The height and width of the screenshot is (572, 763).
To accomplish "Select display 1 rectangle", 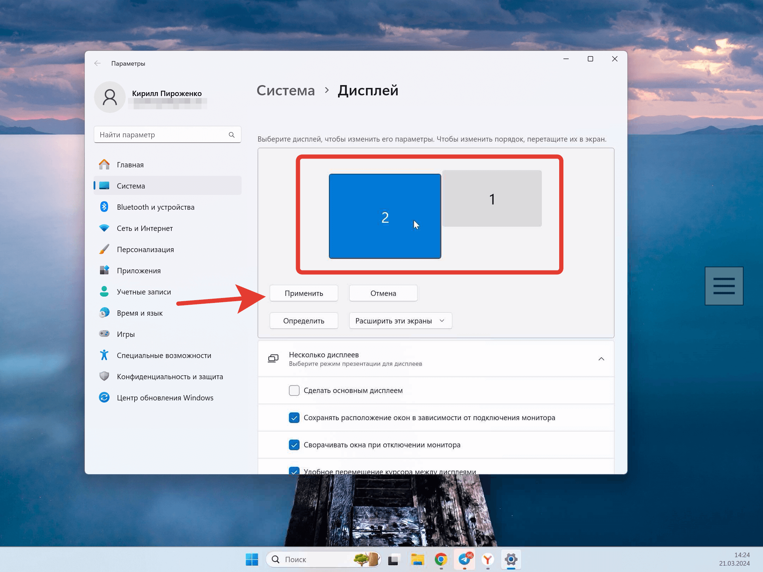I will tap(492, 199).
